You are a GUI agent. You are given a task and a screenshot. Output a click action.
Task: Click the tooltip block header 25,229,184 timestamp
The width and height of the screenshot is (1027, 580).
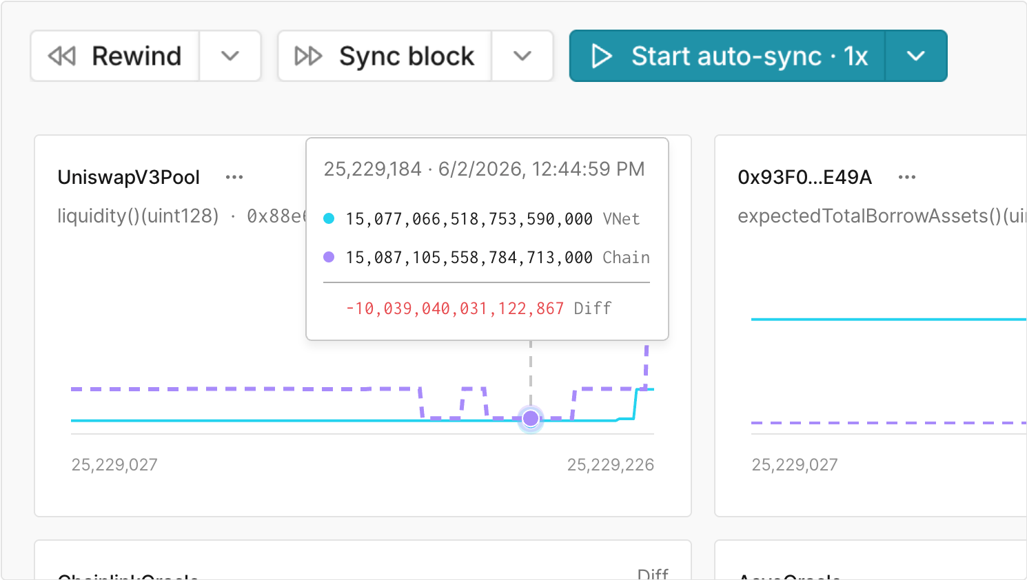point(485,169)
